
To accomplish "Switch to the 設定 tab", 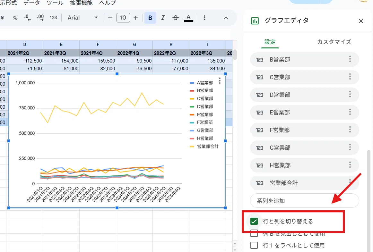I will pyautogui.click(x=270, y=42).
